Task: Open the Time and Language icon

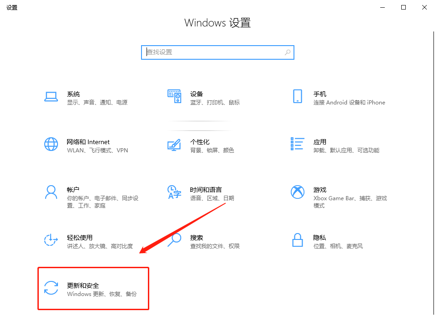Action: point(174,192)
